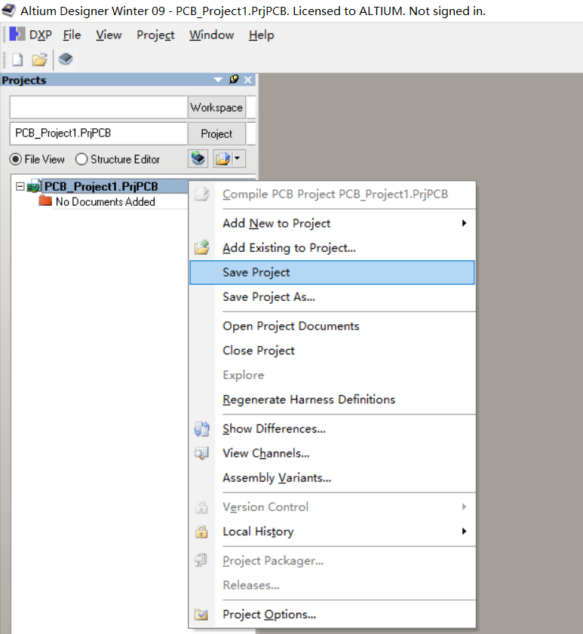Open the File menu
This screenshot has height=634, width=583.
coord(72,35)
